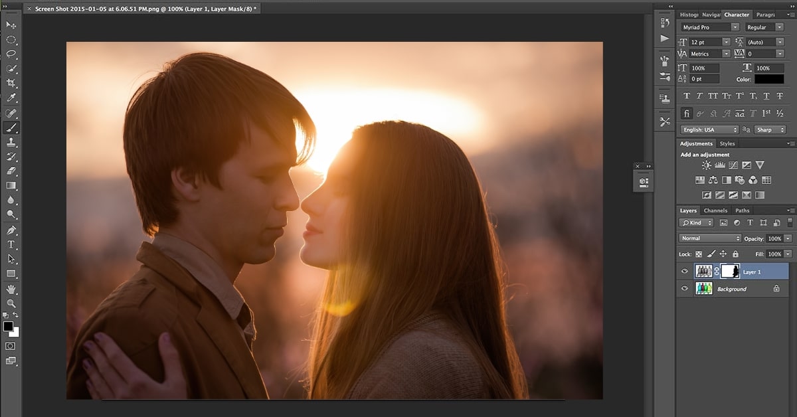Switch to the Styles tab
797x417 pixels.
tap(727, 143)
